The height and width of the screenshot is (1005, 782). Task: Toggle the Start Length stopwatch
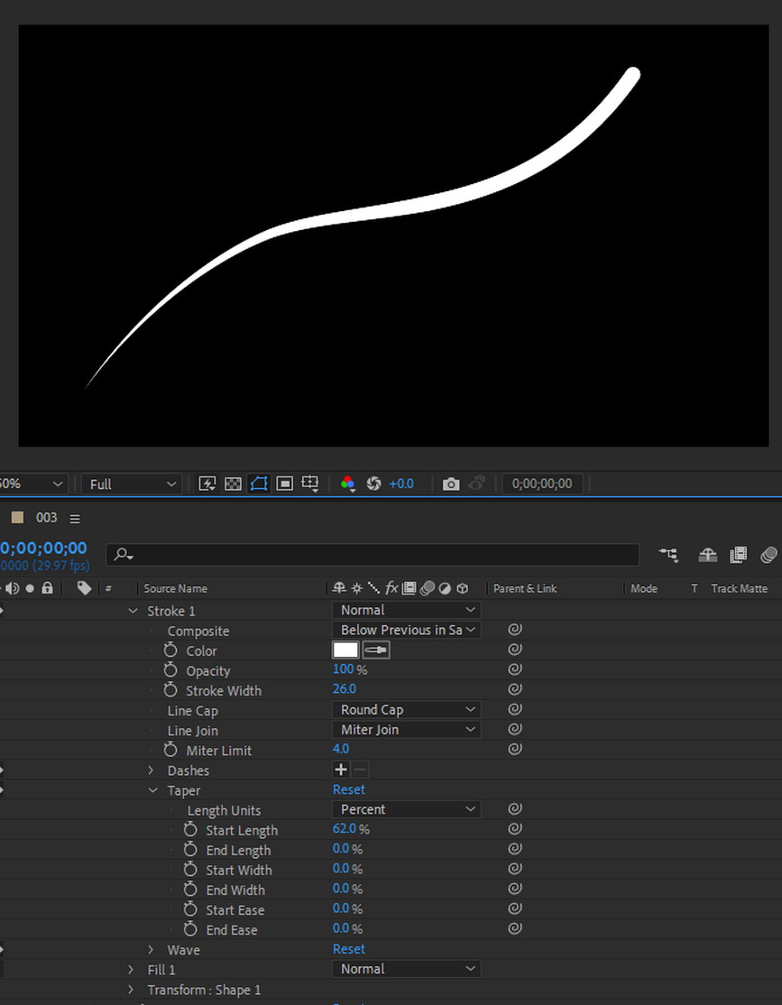pyautogui.click(x=190, y=830)
